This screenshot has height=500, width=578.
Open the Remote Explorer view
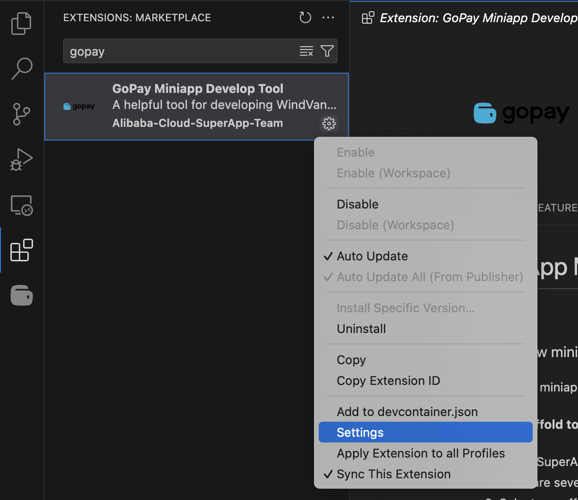point(21,205)
